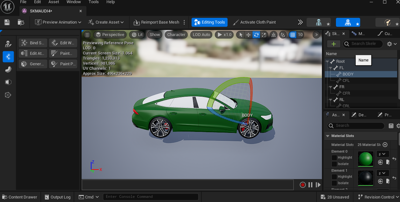Collapse the Root bone tree node
Image resolution: width=400 pixels, height=202 pixels.
(327, 61)
